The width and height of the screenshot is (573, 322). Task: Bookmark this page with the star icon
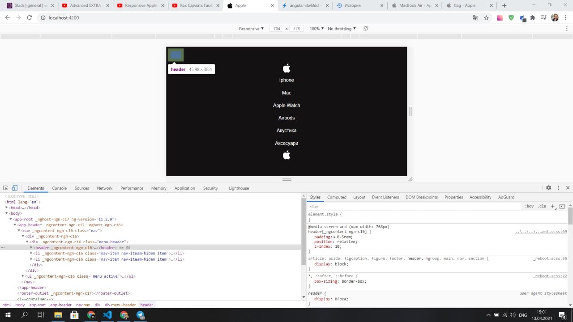[486, 18]
